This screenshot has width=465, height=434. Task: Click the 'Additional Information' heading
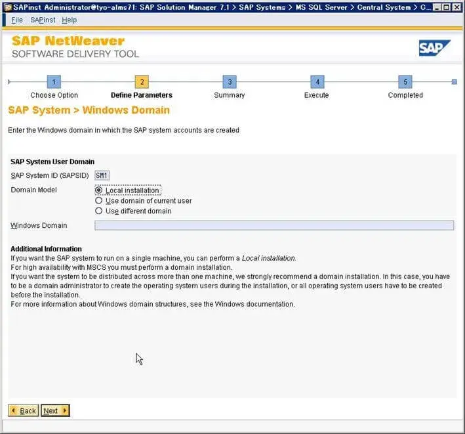point(46,249)
